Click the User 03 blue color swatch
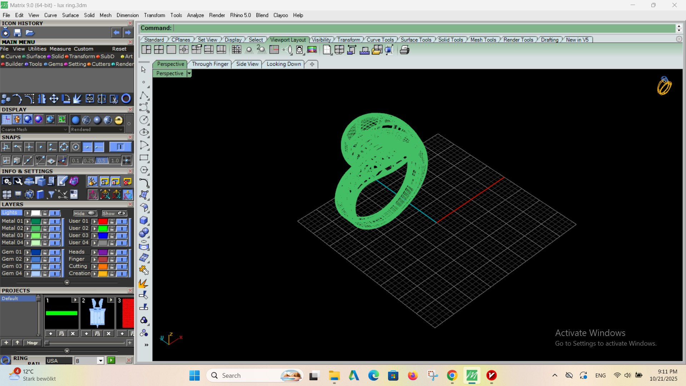 click(x=103, y=236)
